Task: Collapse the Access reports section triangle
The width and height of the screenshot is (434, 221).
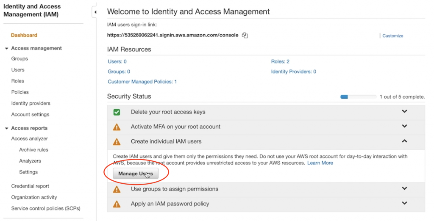Action: pos(7,128)
